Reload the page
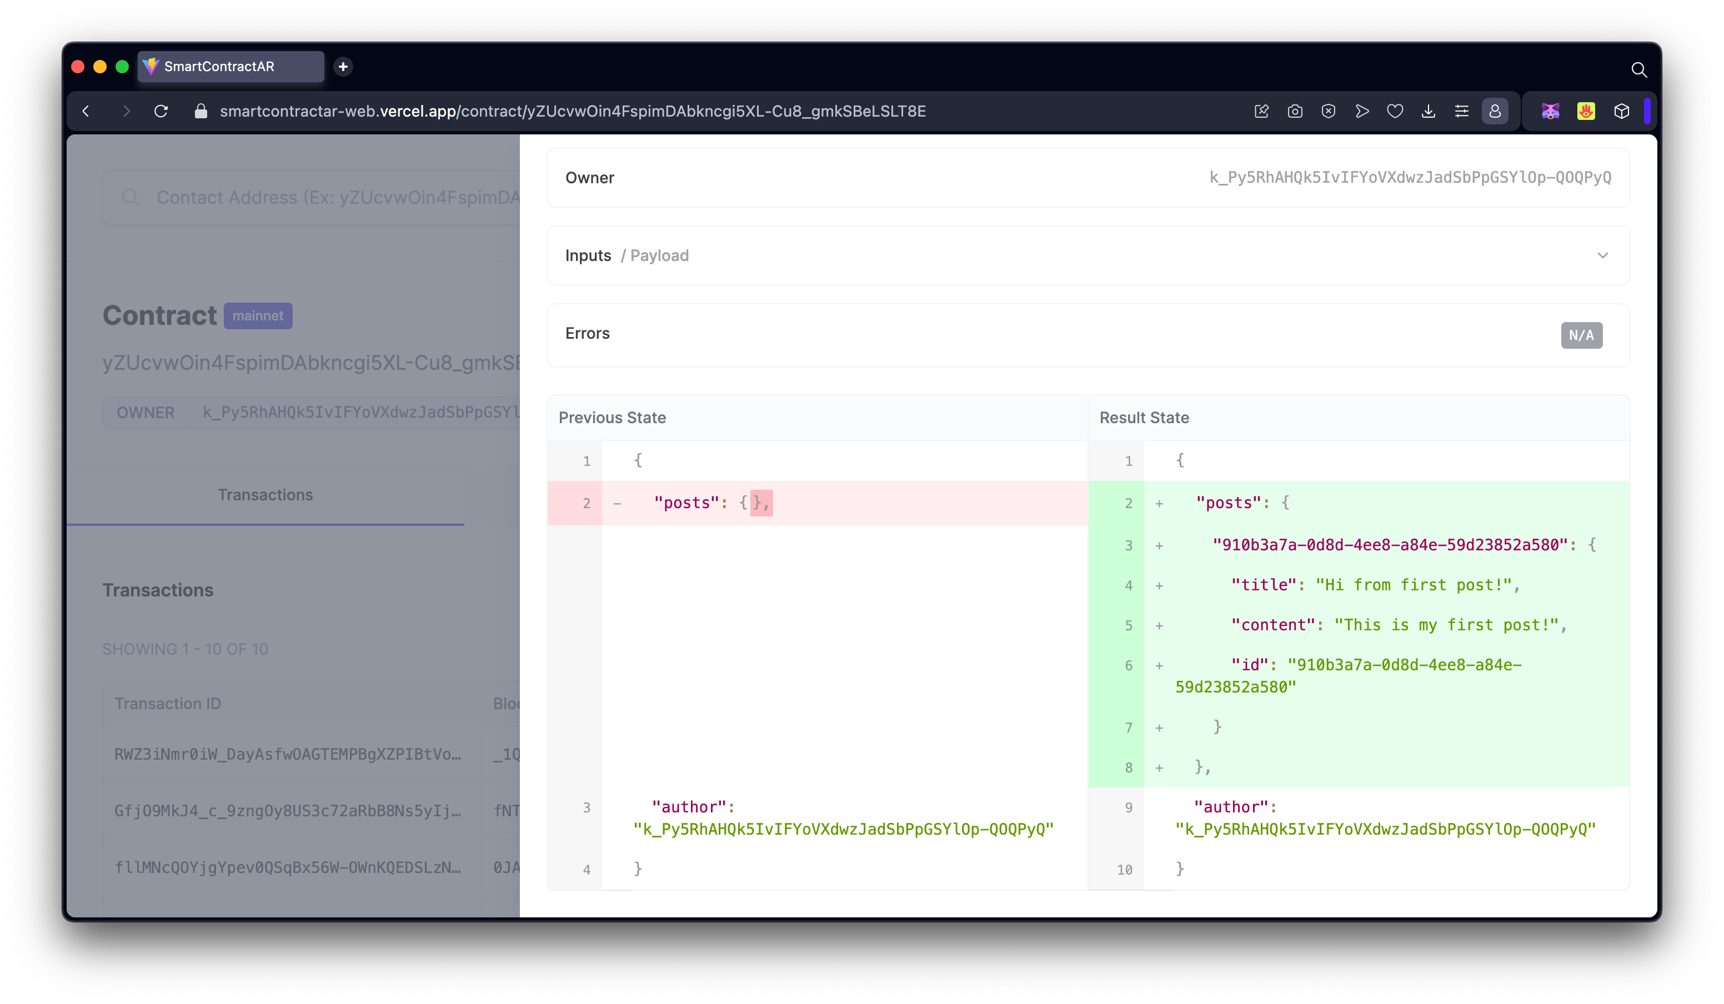The height and width of the screenshot is (1004, 1724). pyautogui.click(x=161, y=112)
